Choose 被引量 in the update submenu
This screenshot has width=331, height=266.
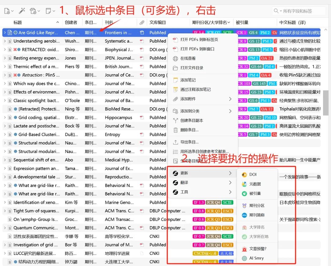[255, 193]
